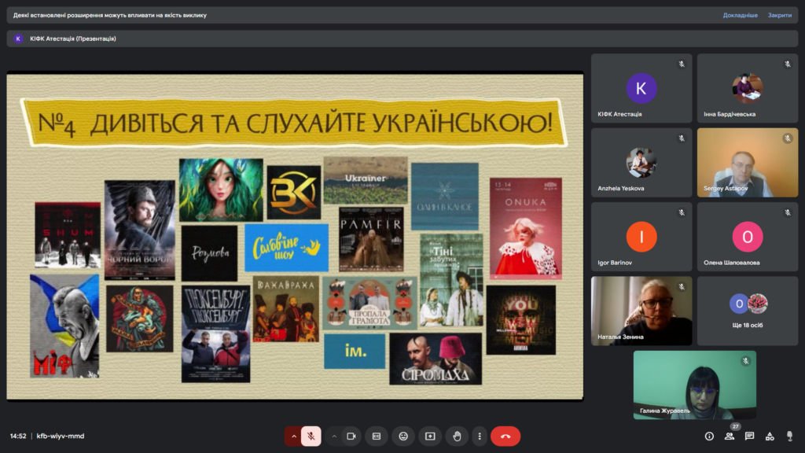Open audio settings chevron next to microphone
This screenshot has width=805, height=453.
tap(294, 436)
